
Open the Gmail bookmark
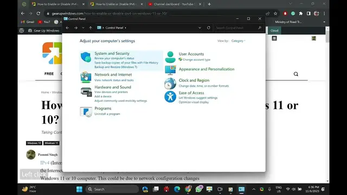point(28,22)
